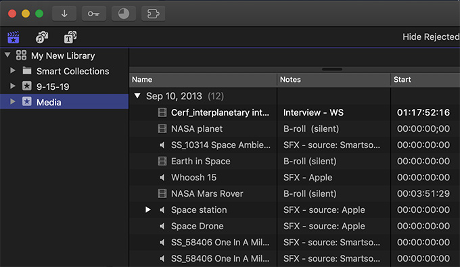Viewport: 460px width, 267px height.
Task: Collapse the Sep 10, 2013 group
Action: 137,95
